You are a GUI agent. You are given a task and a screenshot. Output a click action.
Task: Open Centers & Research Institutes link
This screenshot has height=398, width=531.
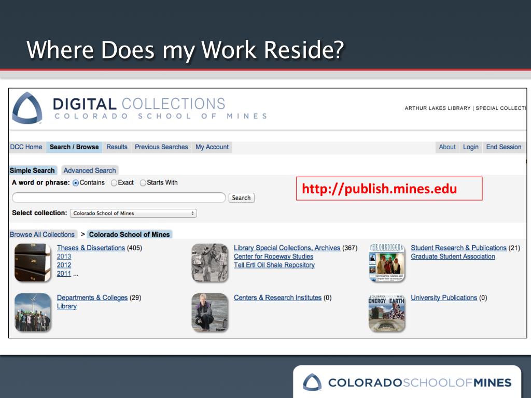tap(278, 297)
